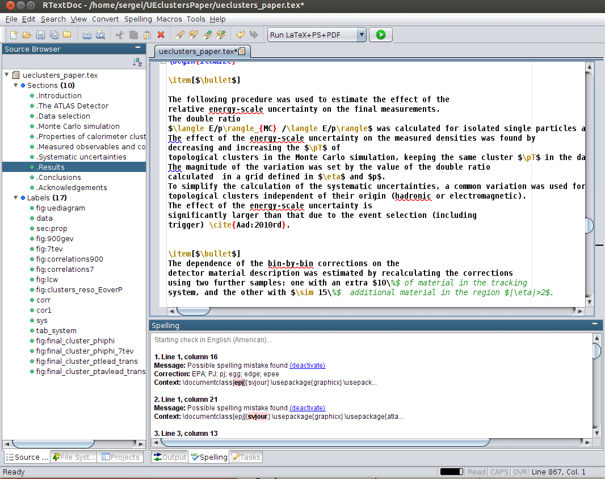The image size is (605, 479).
Task: Click the Print Preview magnifier icon
Action: (x=100, y=35)
